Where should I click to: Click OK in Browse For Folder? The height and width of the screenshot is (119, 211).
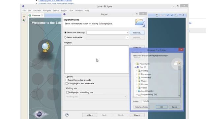162,107
